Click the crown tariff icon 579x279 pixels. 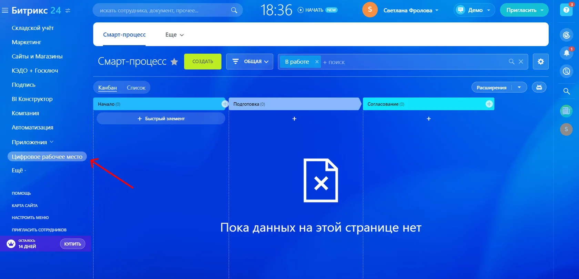click(x=11, y=244)
